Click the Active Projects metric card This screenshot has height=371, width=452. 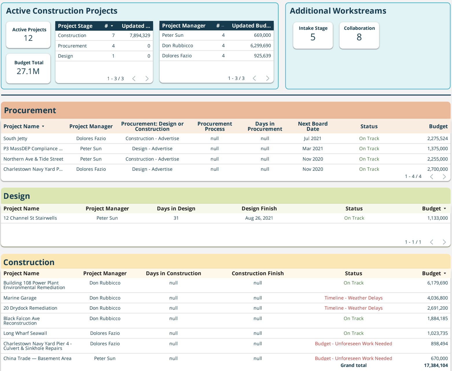click(28, 35)
